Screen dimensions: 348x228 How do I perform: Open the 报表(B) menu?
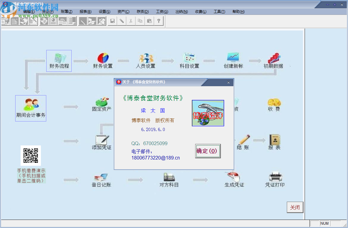[x=85, y=12]
